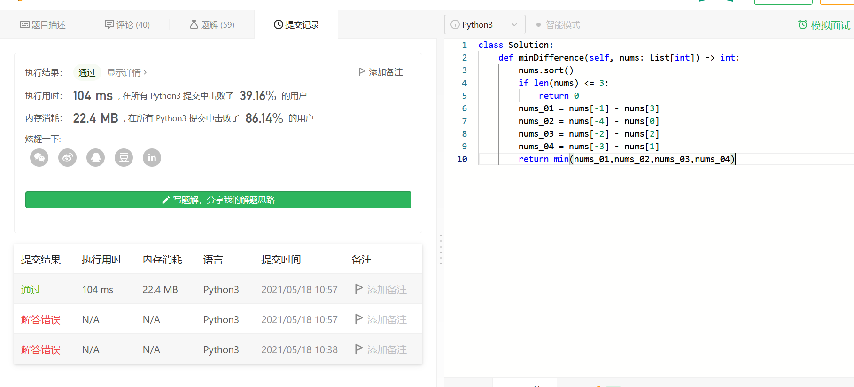Image resolution: width=854 pixels, height=387 pixels.
Task: Click green 写题解 share solution button
Action: (x=218, y=200)
